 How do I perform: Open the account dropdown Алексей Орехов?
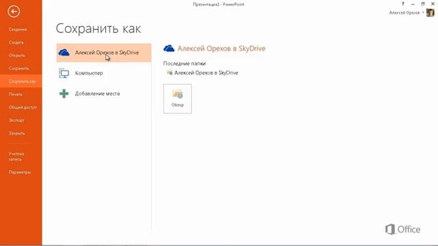(407, 13)
